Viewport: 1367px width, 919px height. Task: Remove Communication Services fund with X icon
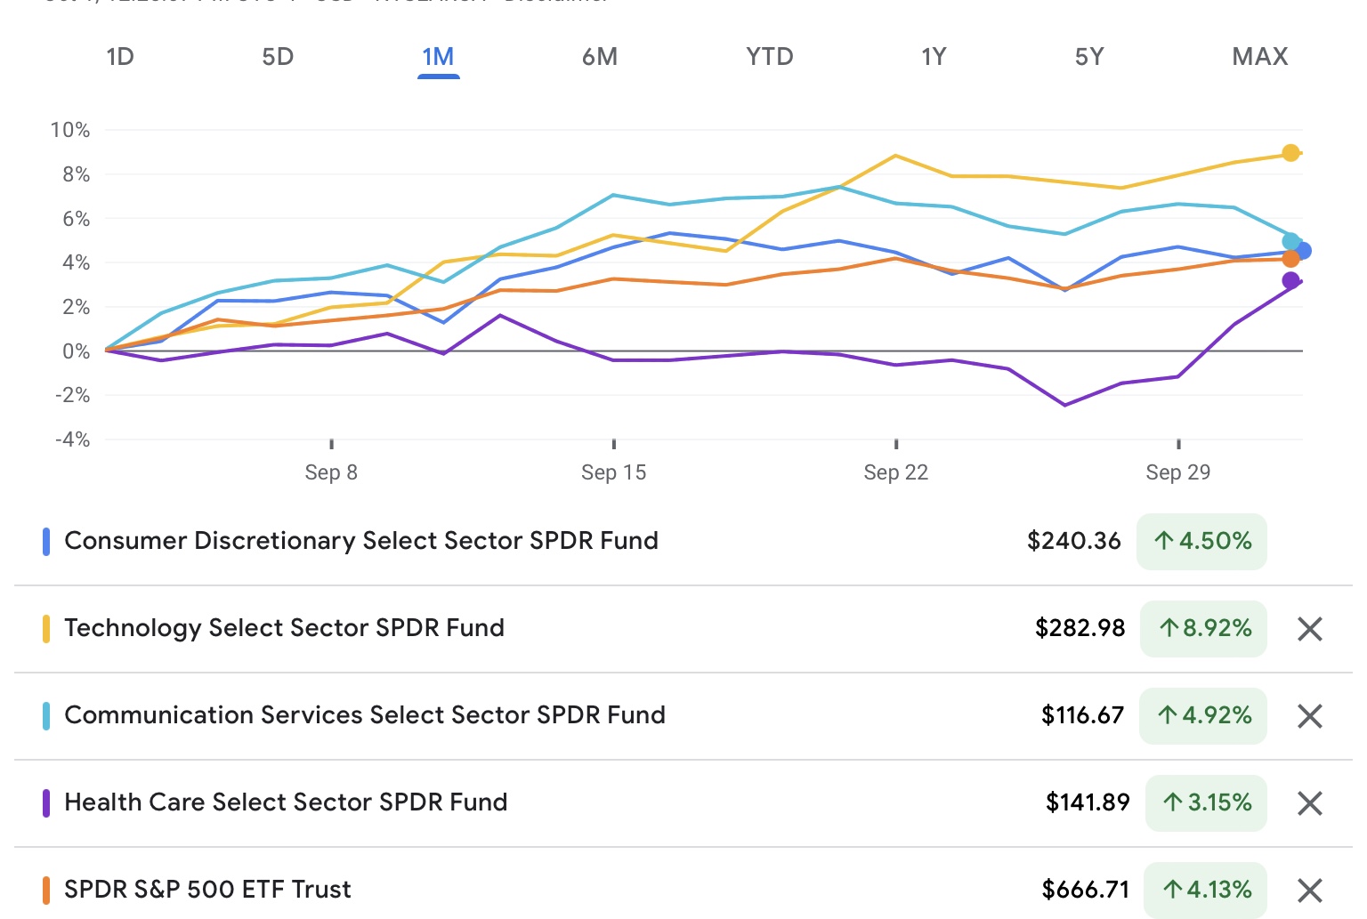[1309, 716]
